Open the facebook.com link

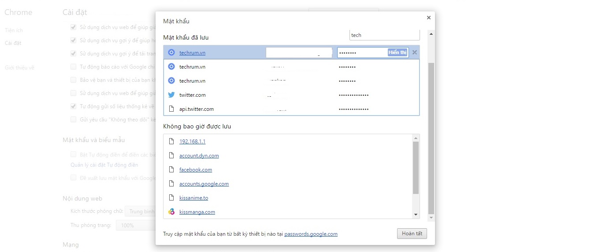click(x=196, y=170)
